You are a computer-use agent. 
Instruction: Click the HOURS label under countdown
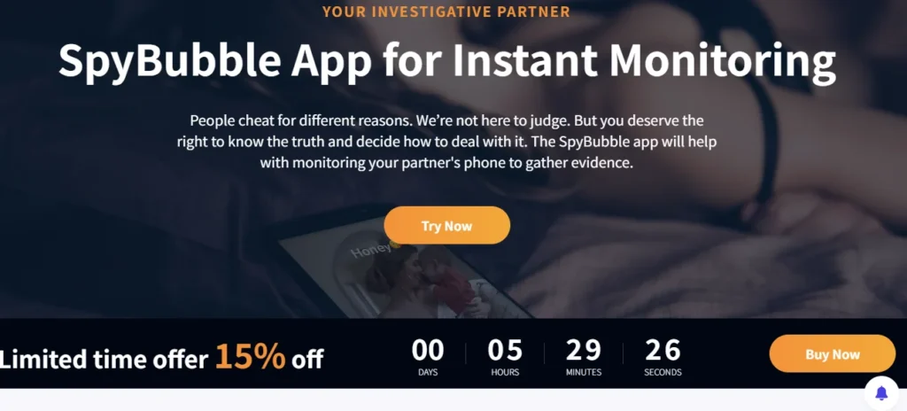pyautogui.click(x=505, y=372)
